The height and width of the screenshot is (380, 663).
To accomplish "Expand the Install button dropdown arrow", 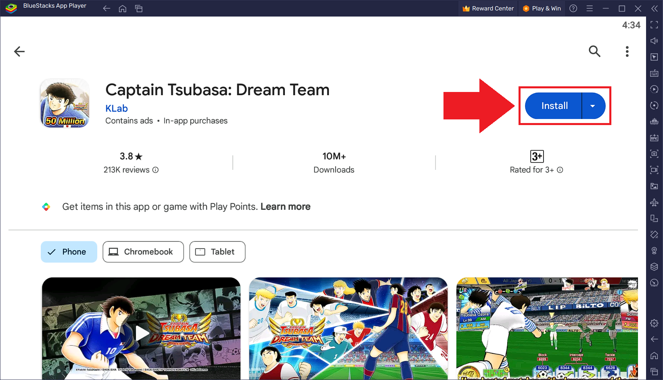I will [593, 106].
